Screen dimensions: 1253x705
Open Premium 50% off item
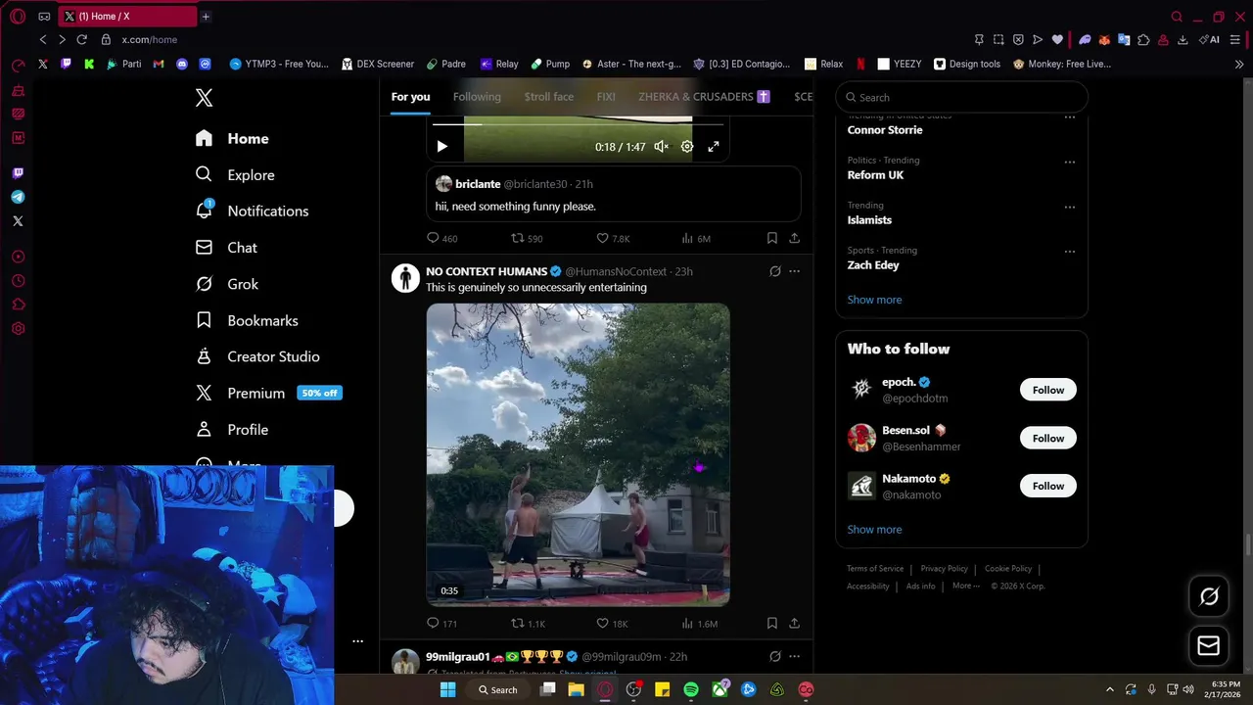coord(268,393)
